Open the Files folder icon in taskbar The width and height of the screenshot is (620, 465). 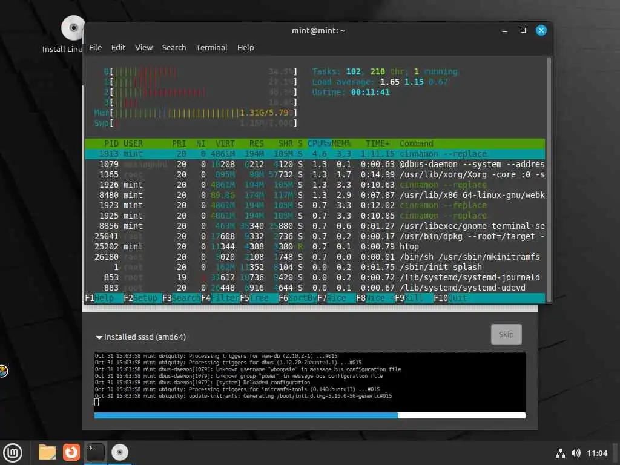tap(47, 452)
